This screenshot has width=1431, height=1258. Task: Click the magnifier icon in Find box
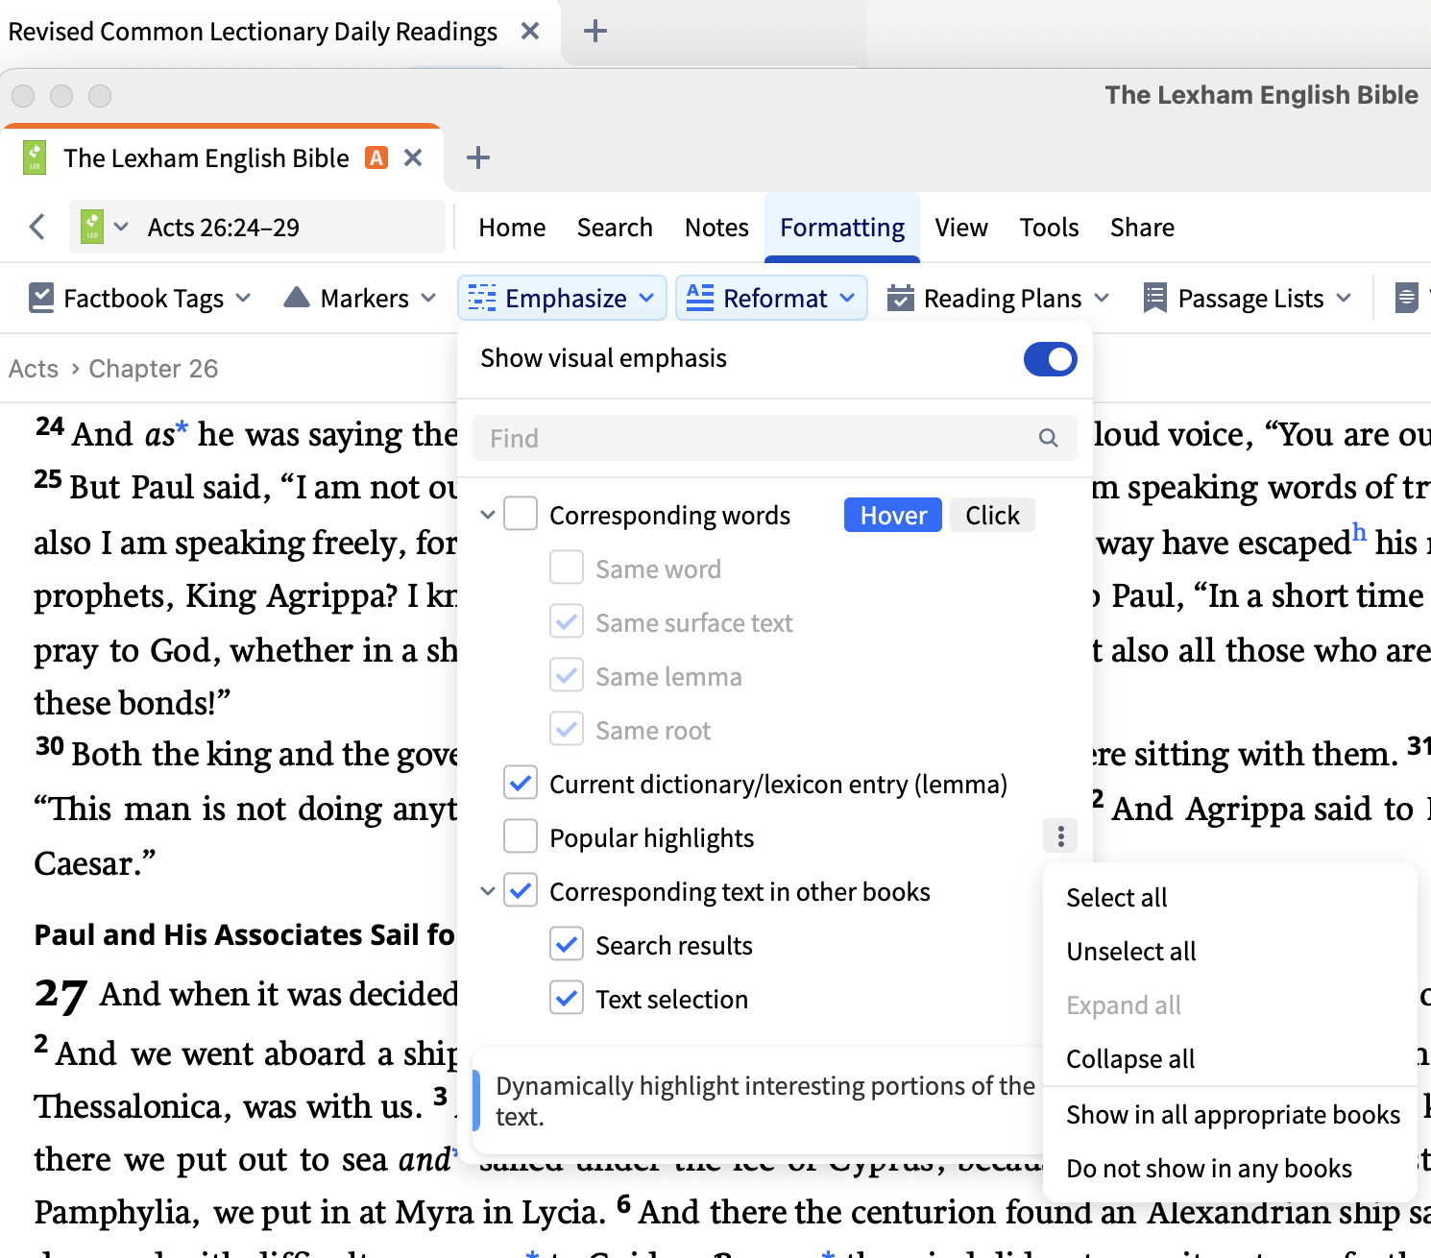tap(1049, 438)
